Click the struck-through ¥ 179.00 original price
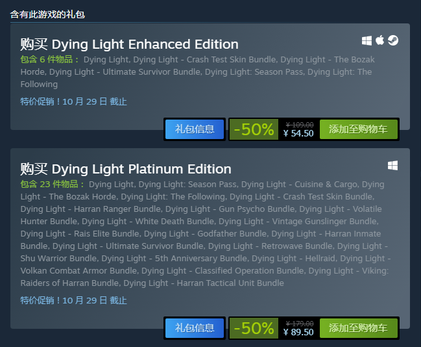The width and height of the screenshot is (421, 347). pyautogui.click(x=300, y=324)
